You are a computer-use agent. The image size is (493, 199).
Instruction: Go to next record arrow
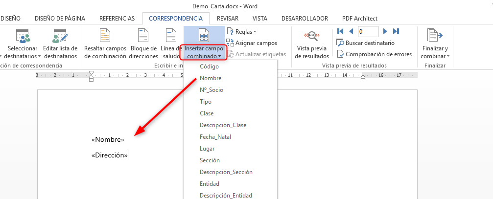385,31
